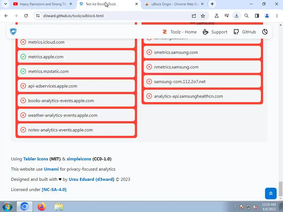Viewport: 283px width, 212px height.
Task: Open the side panel icon
Action: pos(257,16)
